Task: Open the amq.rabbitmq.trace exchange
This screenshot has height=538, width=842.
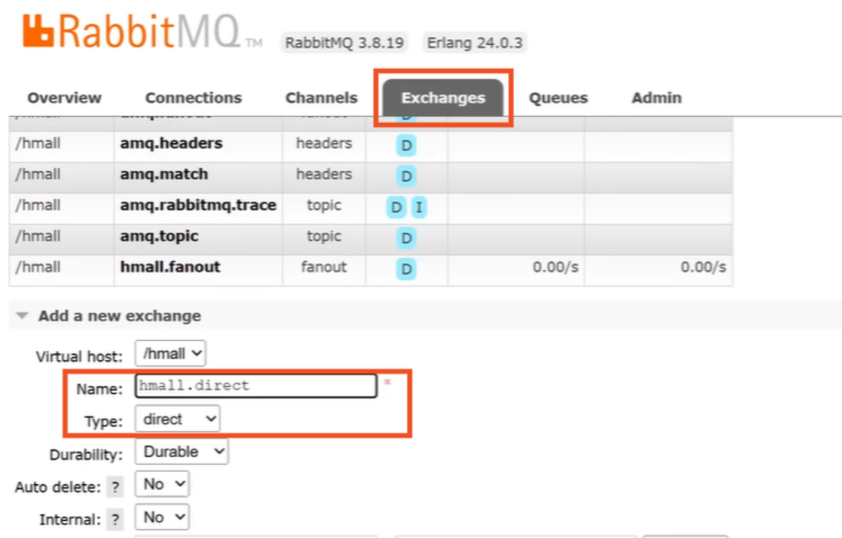Action: (x=198, y=205)
